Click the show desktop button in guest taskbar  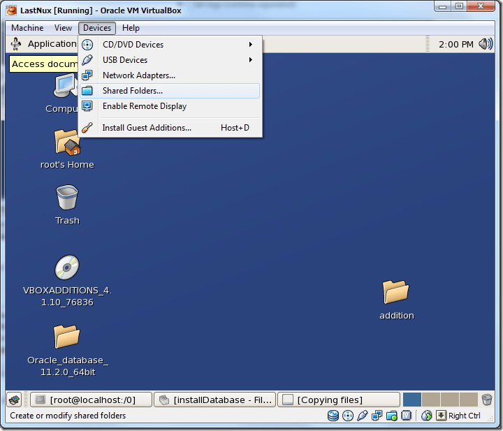[x=14, y=400]
